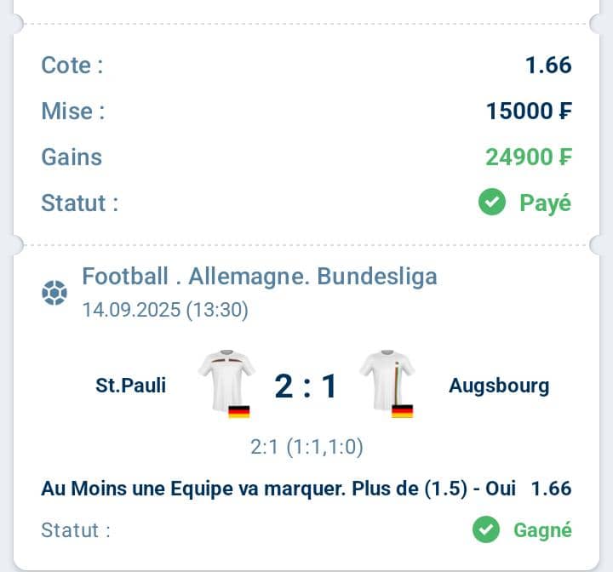Image resolution: width=613 pixels, height=572 pixels.
Task: Click the football league icon
Action: pyautogui.click(x=54, y=294)
